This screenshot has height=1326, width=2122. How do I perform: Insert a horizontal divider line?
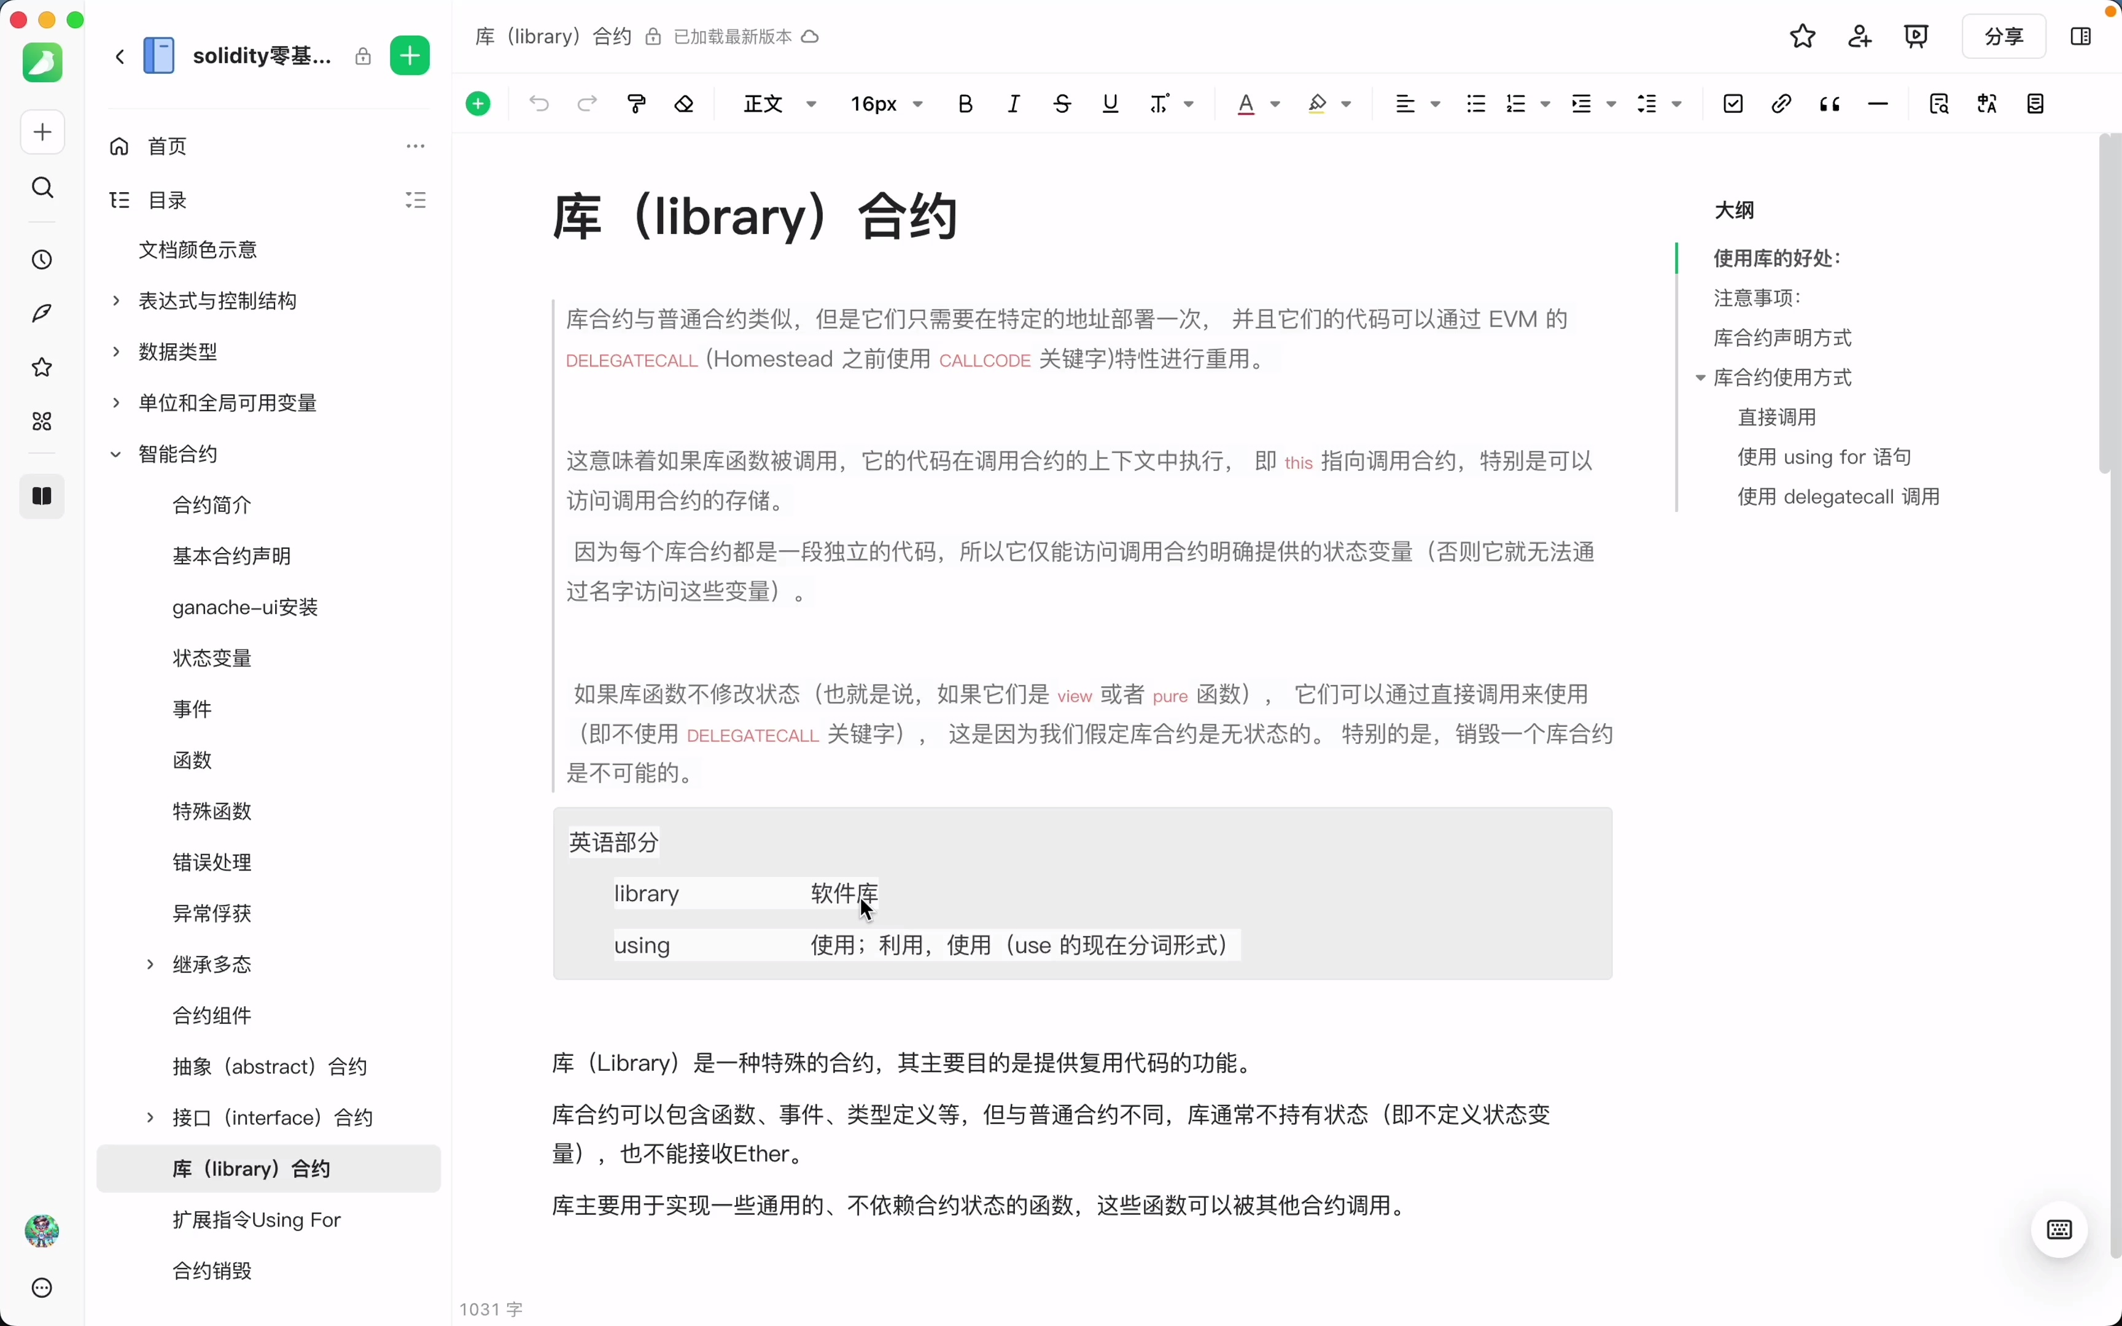tap(1878, 104)
